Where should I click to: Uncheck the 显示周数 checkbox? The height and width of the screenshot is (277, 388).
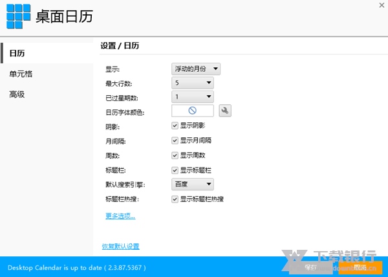[175, 155]
